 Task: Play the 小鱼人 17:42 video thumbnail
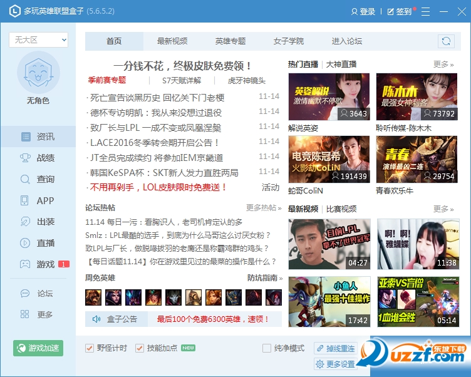point(329,302)
